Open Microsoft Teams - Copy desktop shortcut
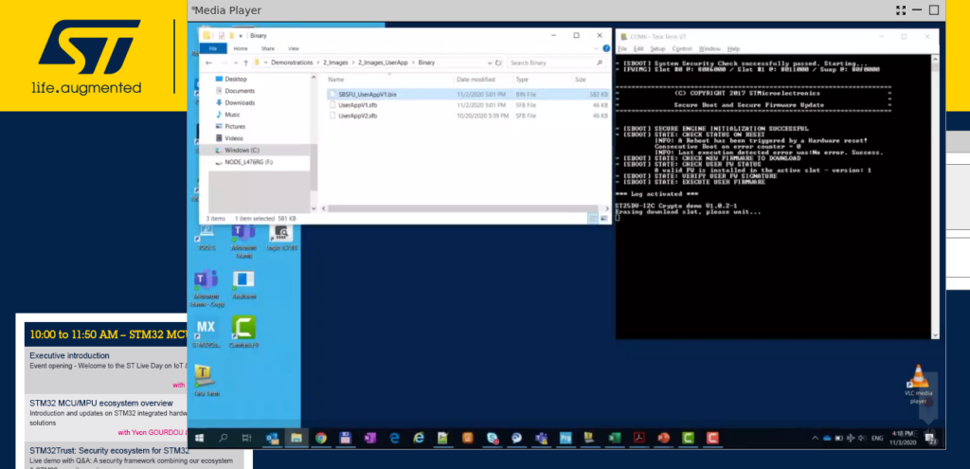970x469 pixels. [206, 288]
